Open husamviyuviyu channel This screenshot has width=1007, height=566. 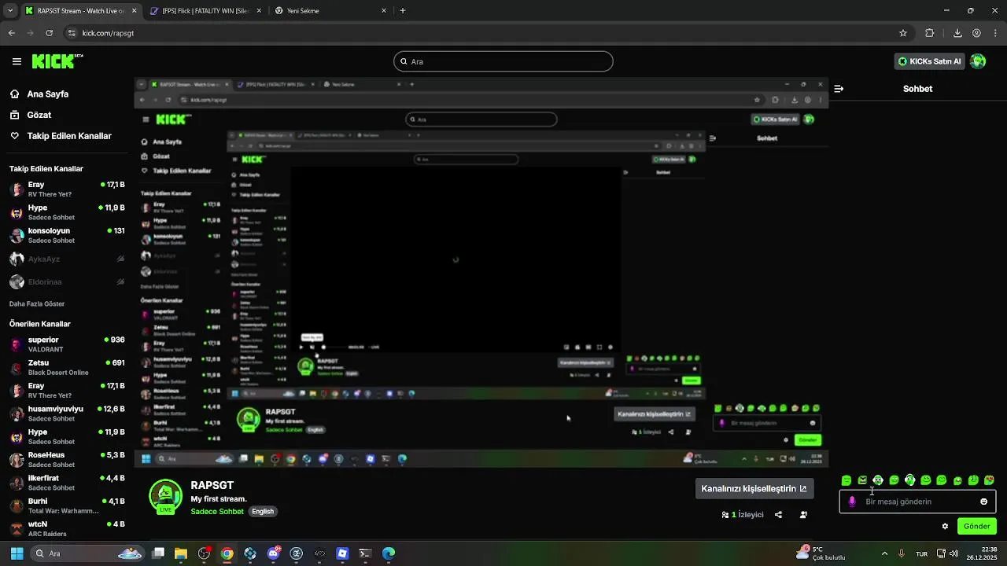pos(67,413)
